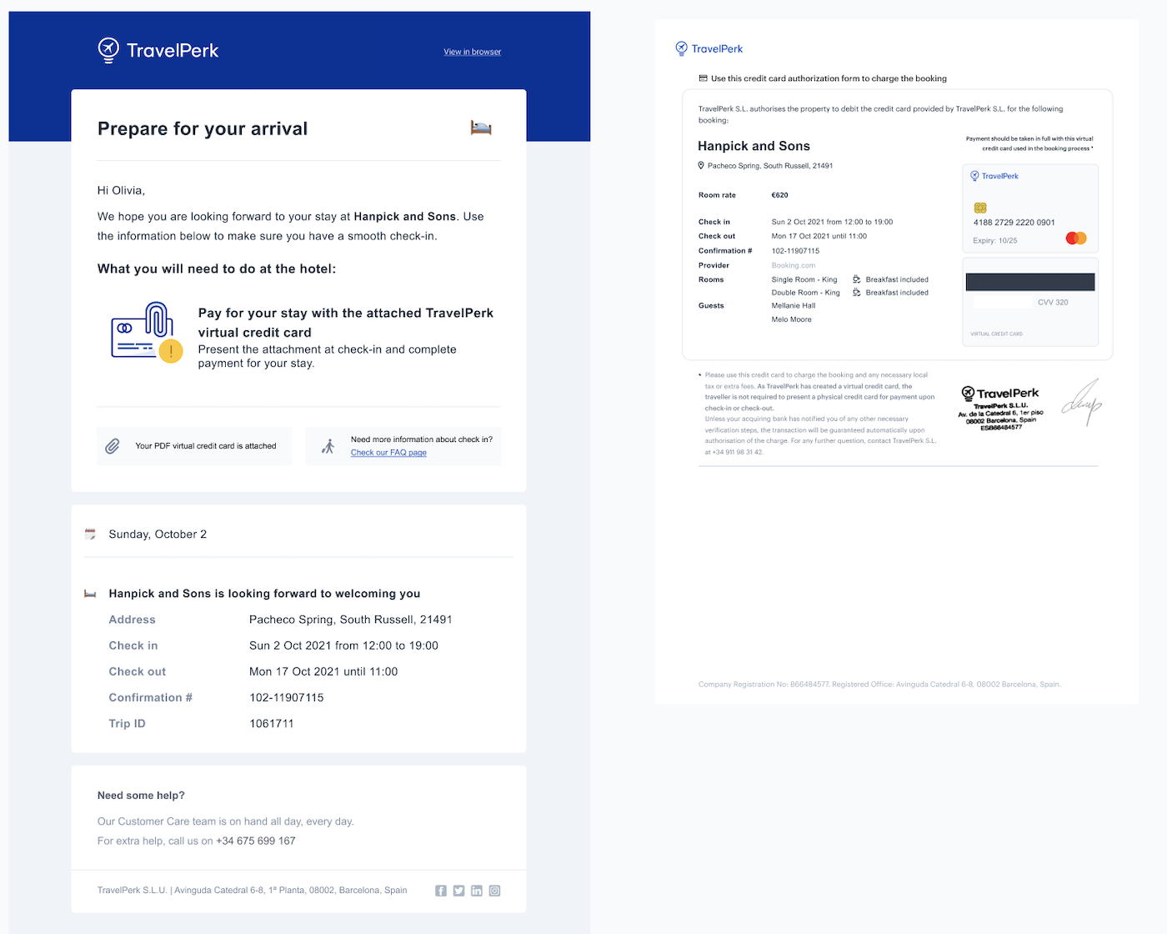Click the Instagram icon in the email footer
The width and height of the screenshot is (1167, 934).
click(x=494, y=891)
